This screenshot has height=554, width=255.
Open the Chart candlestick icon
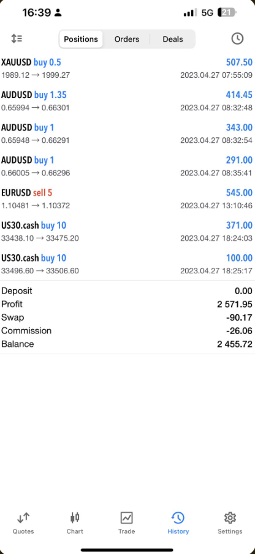[75, 518]
